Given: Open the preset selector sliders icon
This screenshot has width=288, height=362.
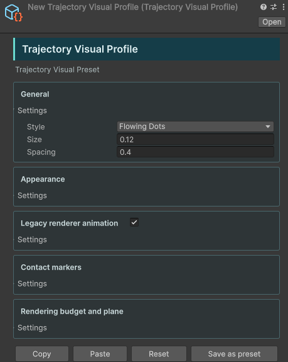Looking at the screenshot, I should click(x=274, y=7).
